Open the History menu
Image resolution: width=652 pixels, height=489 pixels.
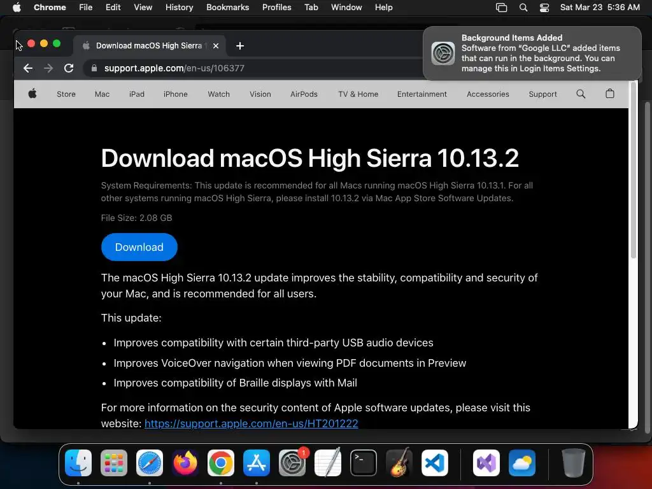click(179, 8)
